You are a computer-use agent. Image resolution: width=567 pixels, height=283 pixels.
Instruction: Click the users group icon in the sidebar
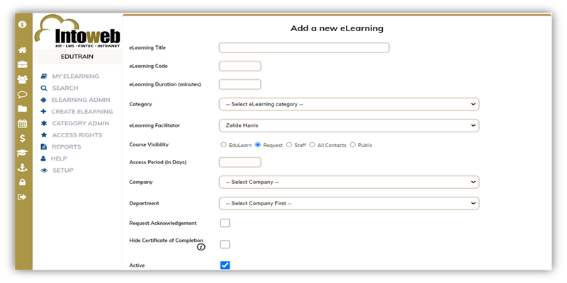pos(22,79)
